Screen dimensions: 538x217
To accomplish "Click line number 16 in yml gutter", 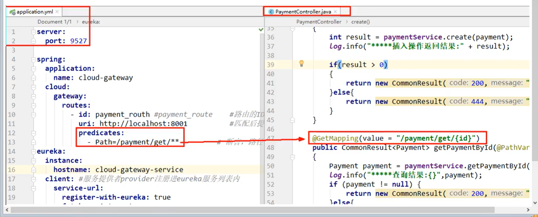I will (x=11, y=170).
